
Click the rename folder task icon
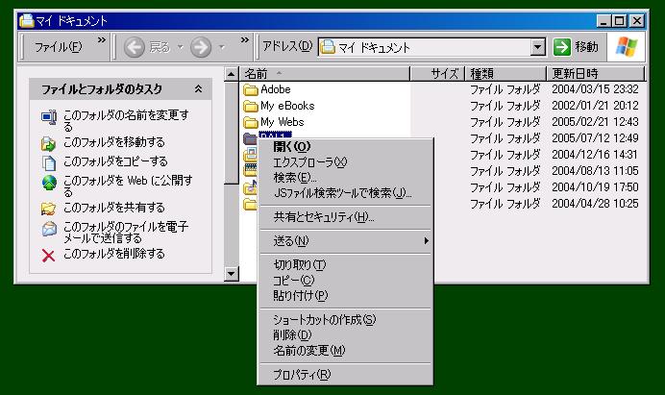(x=49, y=117)
